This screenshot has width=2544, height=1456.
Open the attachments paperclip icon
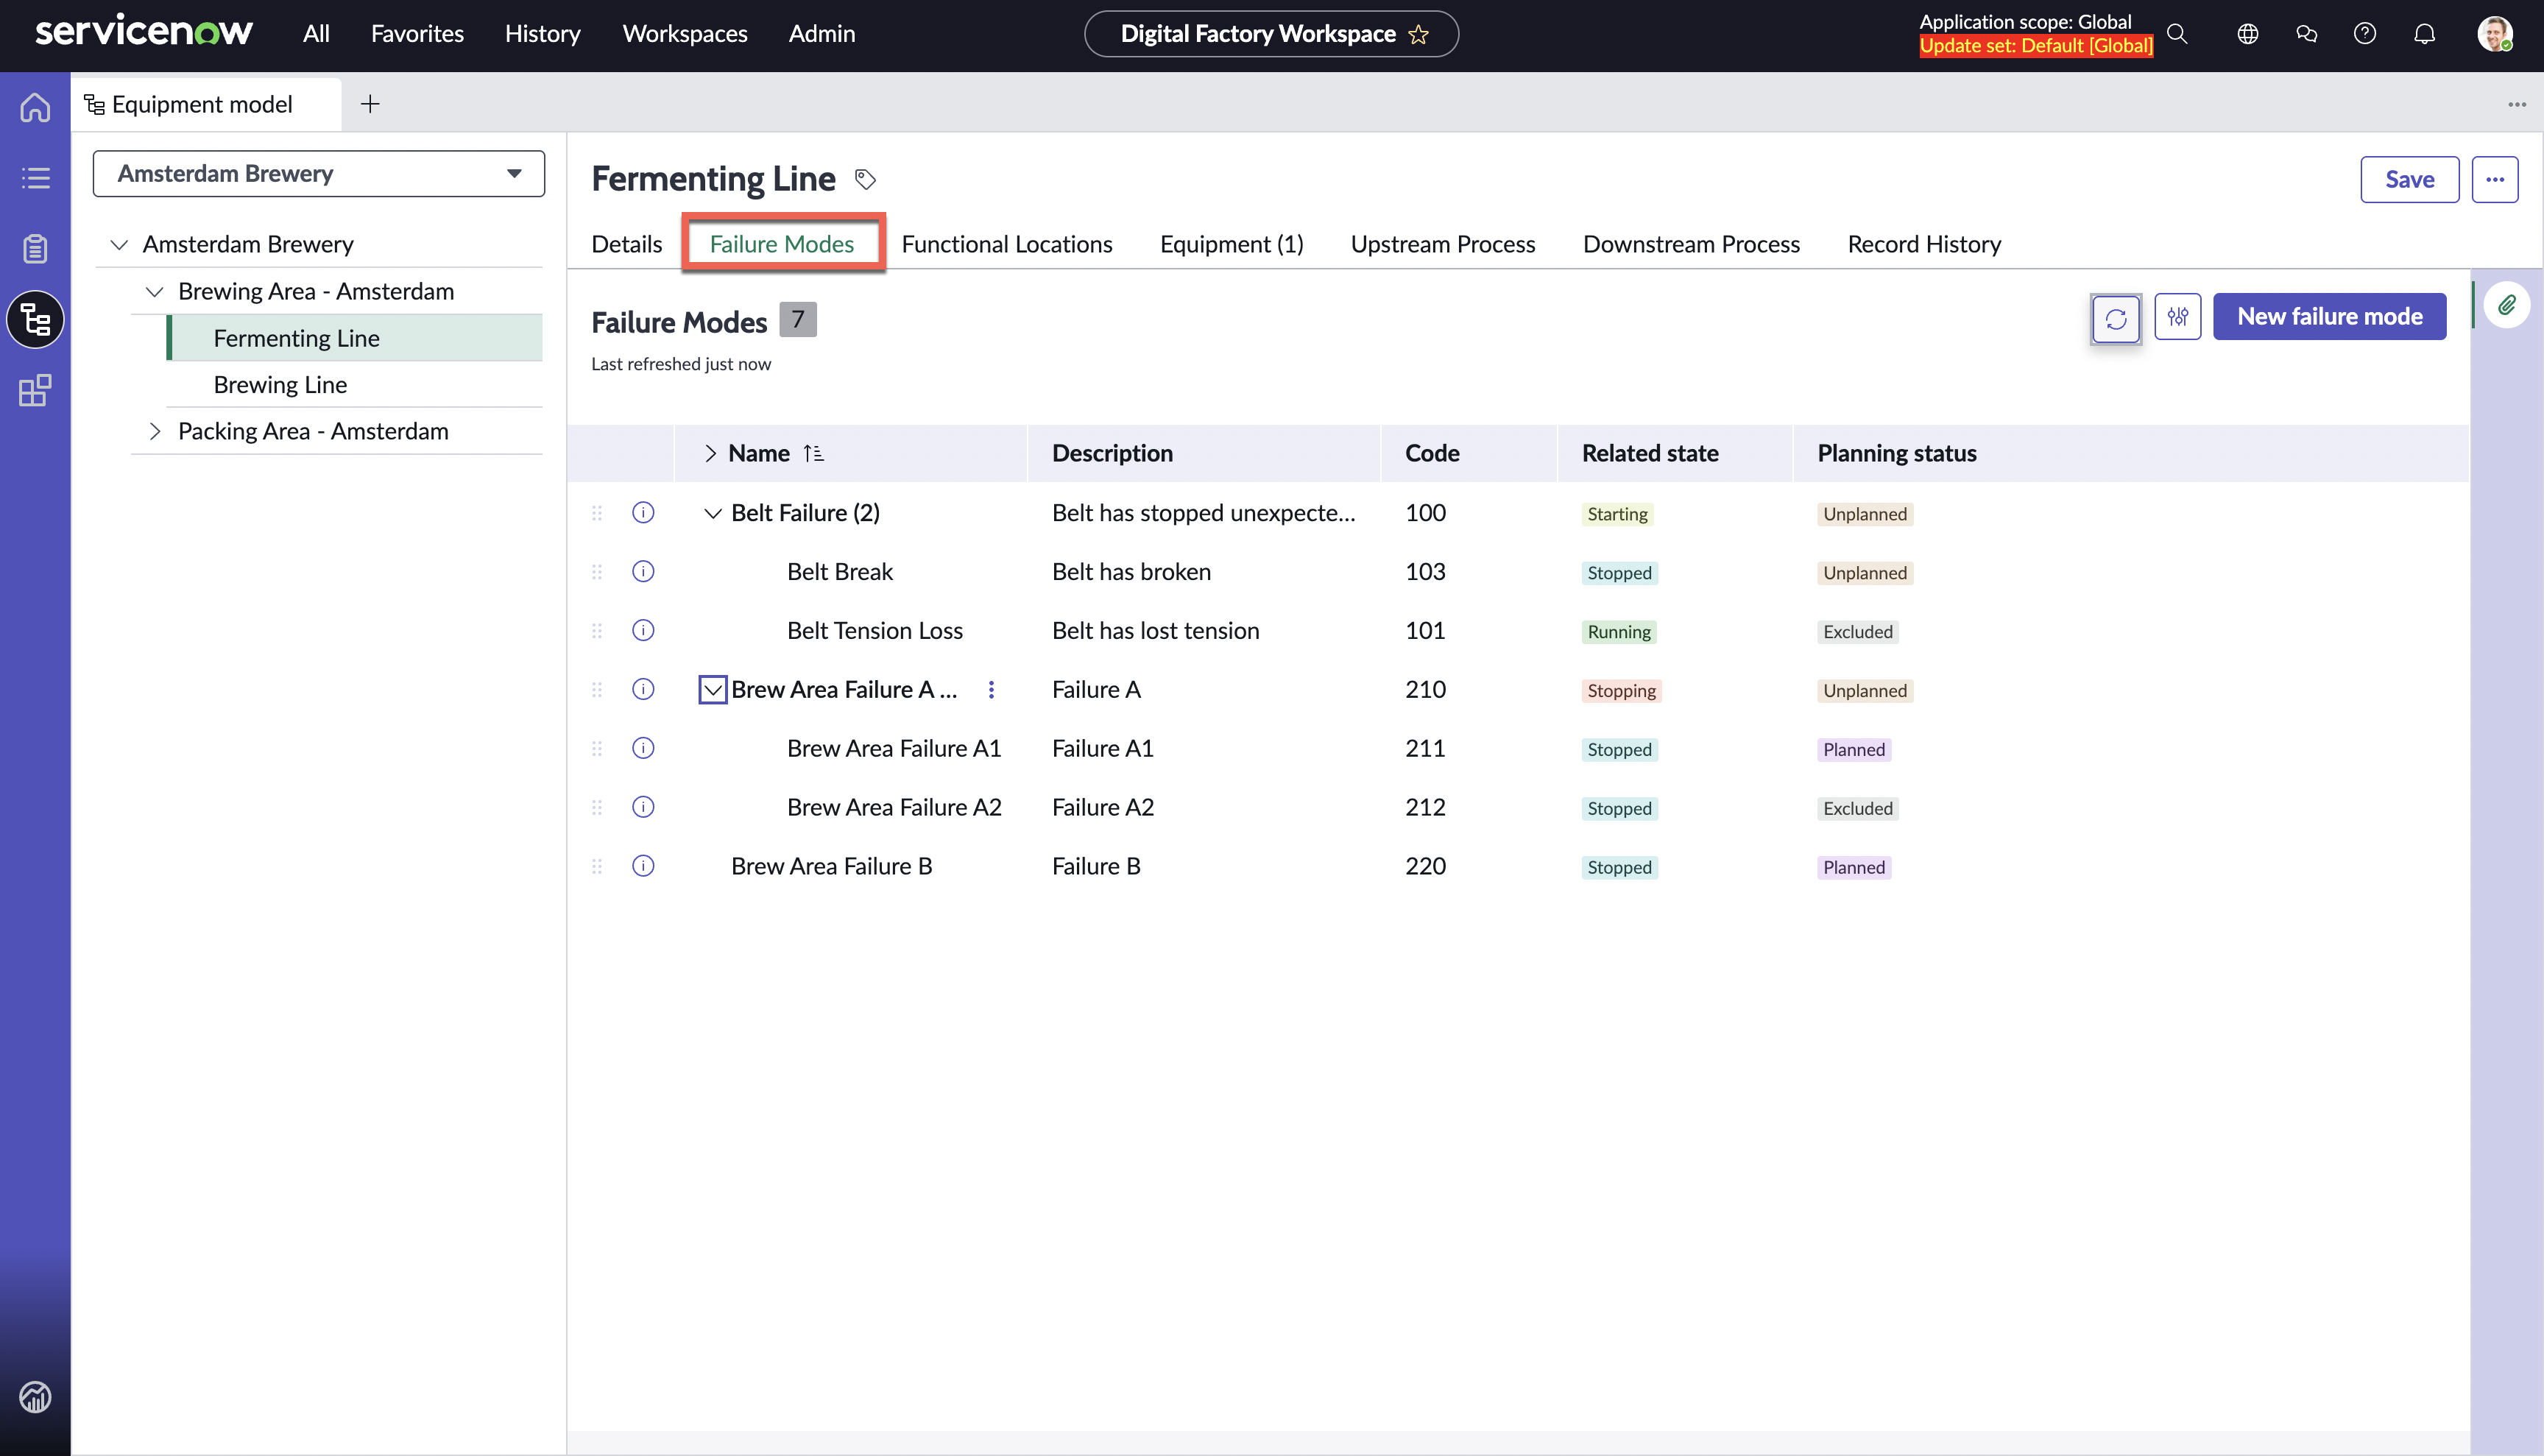[2507, 305]
